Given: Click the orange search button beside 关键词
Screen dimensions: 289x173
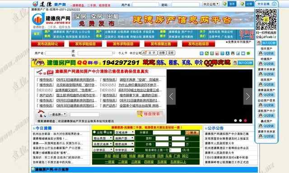Looking at the screenshot, I should [192, 132].
